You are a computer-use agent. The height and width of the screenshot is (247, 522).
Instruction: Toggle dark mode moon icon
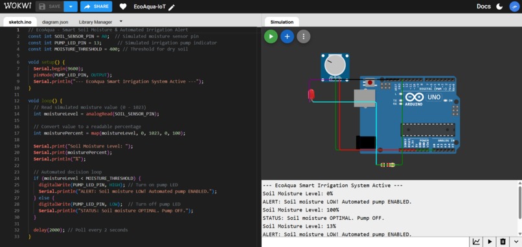click(x=499, y=6)
